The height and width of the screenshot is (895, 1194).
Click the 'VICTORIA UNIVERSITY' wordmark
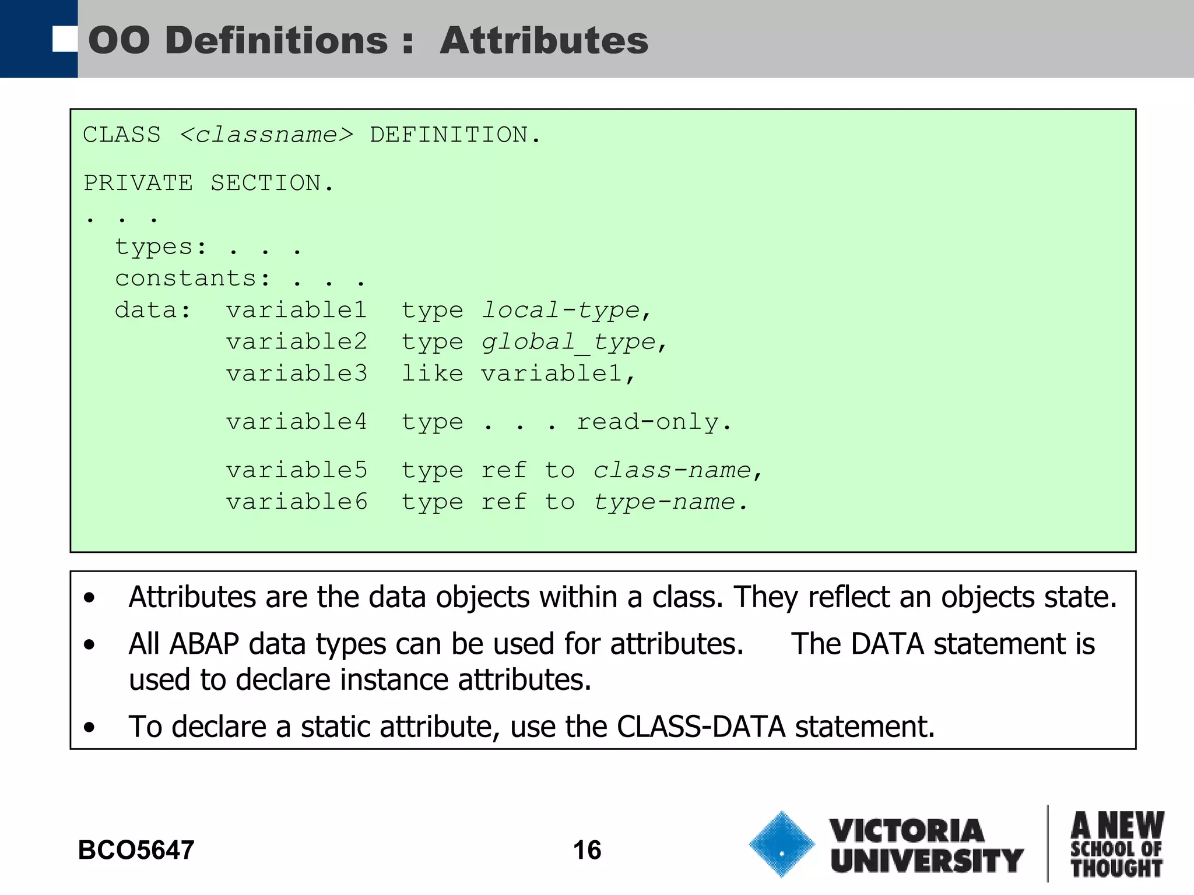(927, 845)
